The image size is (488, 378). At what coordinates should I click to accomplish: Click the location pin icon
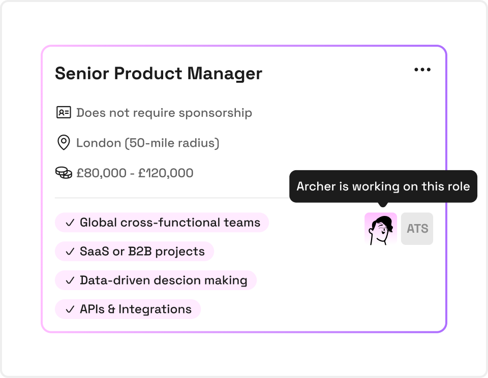tap(64, 142)
